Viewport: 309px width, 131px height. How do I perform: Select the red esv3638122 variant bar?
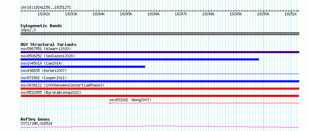(x=160, y=89)
